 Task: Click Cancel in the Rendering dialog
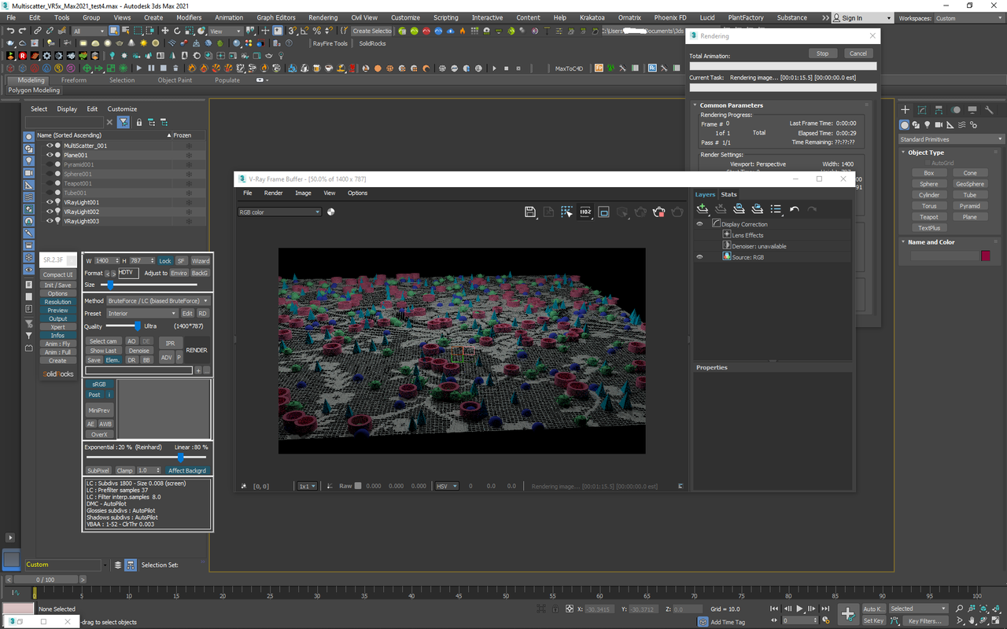point(858,53)
